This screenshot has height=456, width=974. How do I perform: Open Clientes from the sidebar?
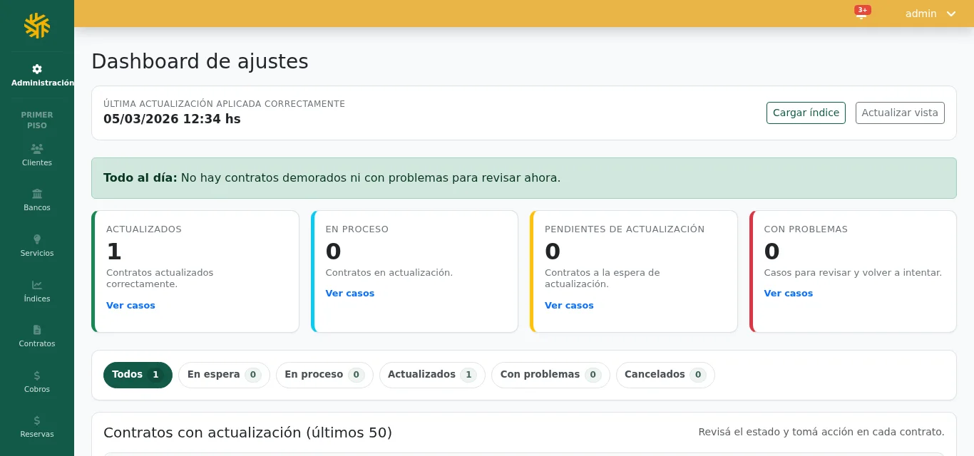[37, 155]
